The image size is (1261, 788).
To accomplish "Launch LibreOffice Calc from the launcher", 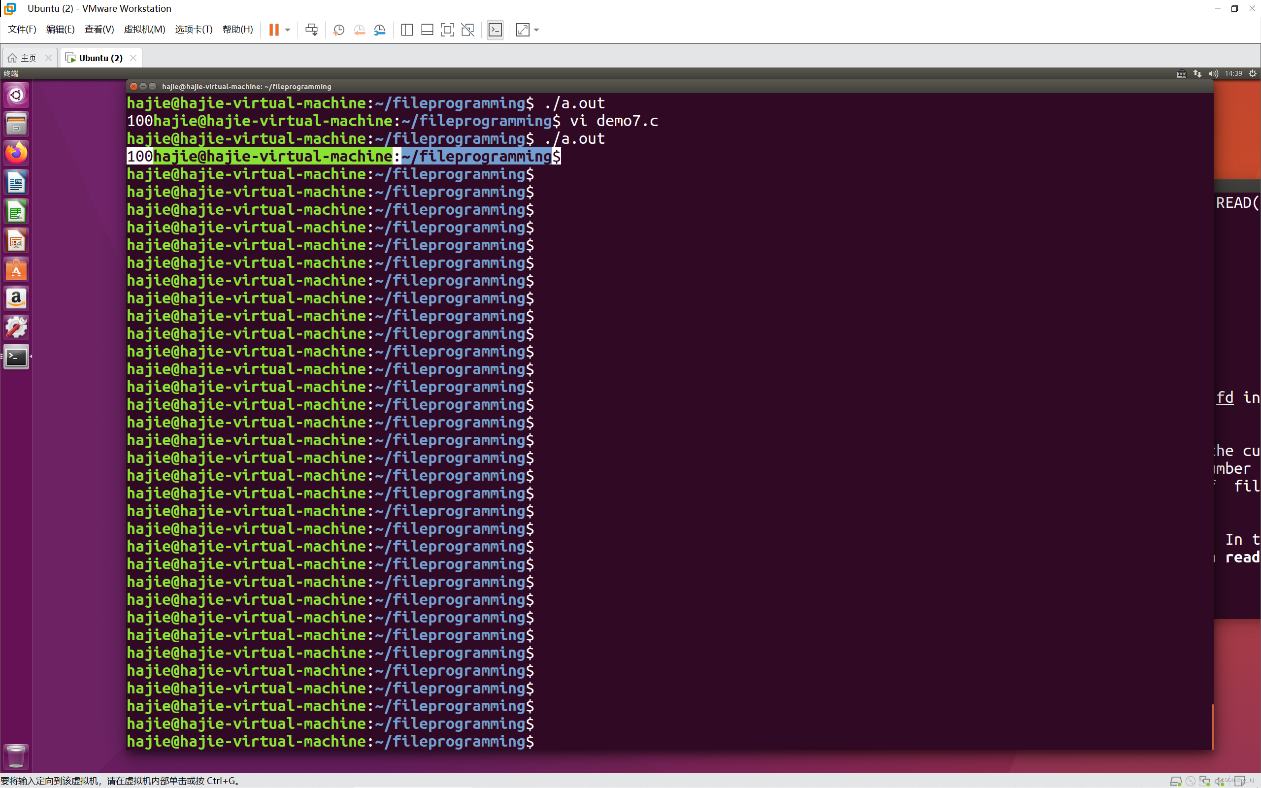I will [x=16, y=212].
